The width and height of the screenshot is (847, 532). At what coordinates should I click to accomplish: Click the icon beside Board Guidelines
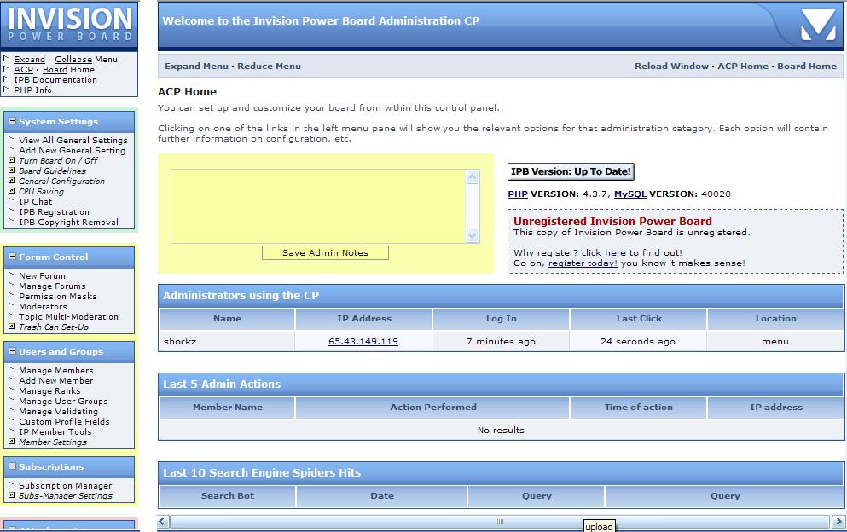pyautogui.click(x=11, y=171)
